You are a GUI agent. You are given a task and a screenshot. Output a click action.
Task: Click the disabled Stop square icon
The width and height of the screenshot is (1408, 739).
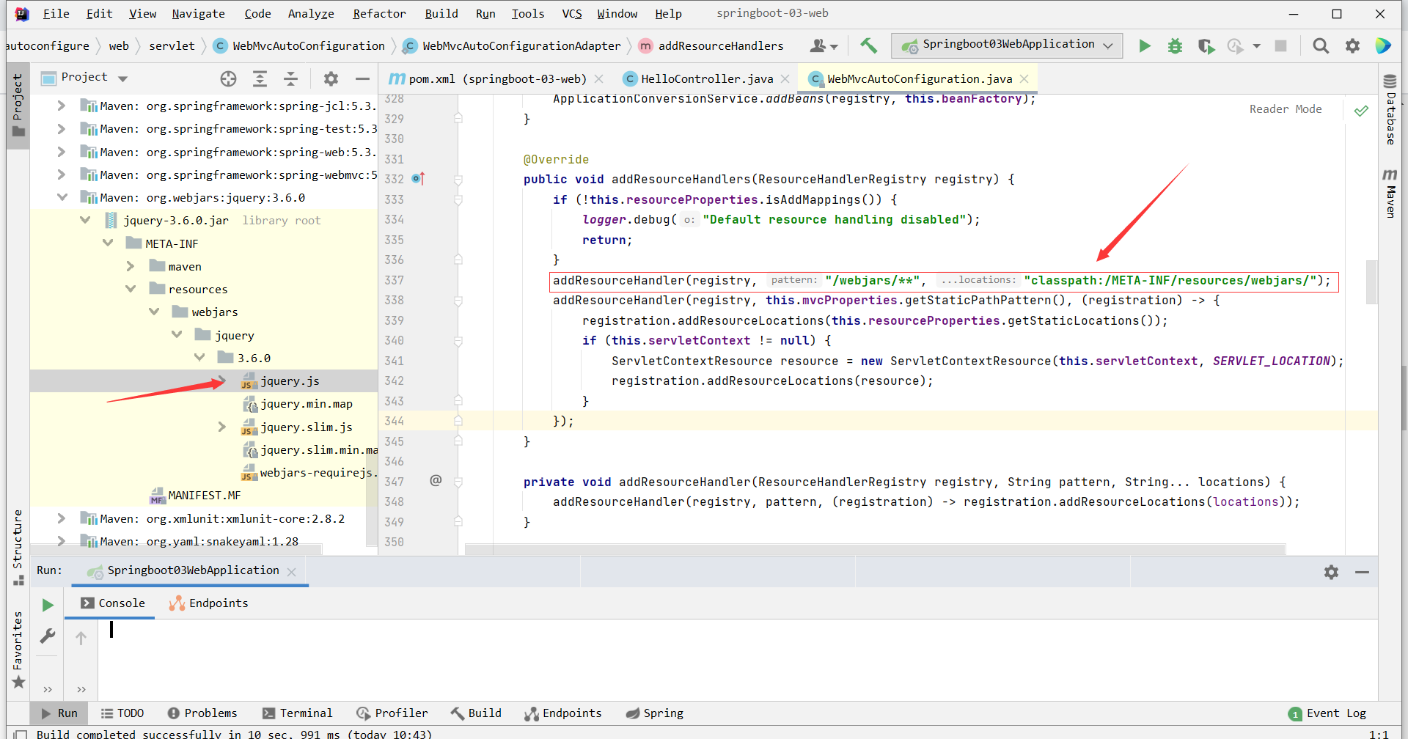coord(1280,46)
